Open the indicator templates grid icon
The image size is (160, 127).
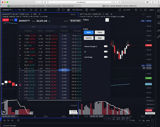(x=45, y=10)
